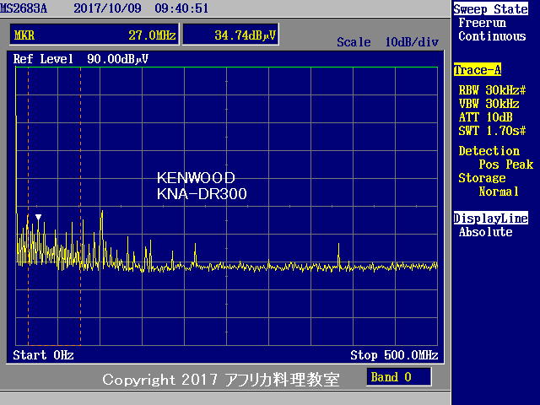Click the KENWOOD text annotation

coord(196,178)
